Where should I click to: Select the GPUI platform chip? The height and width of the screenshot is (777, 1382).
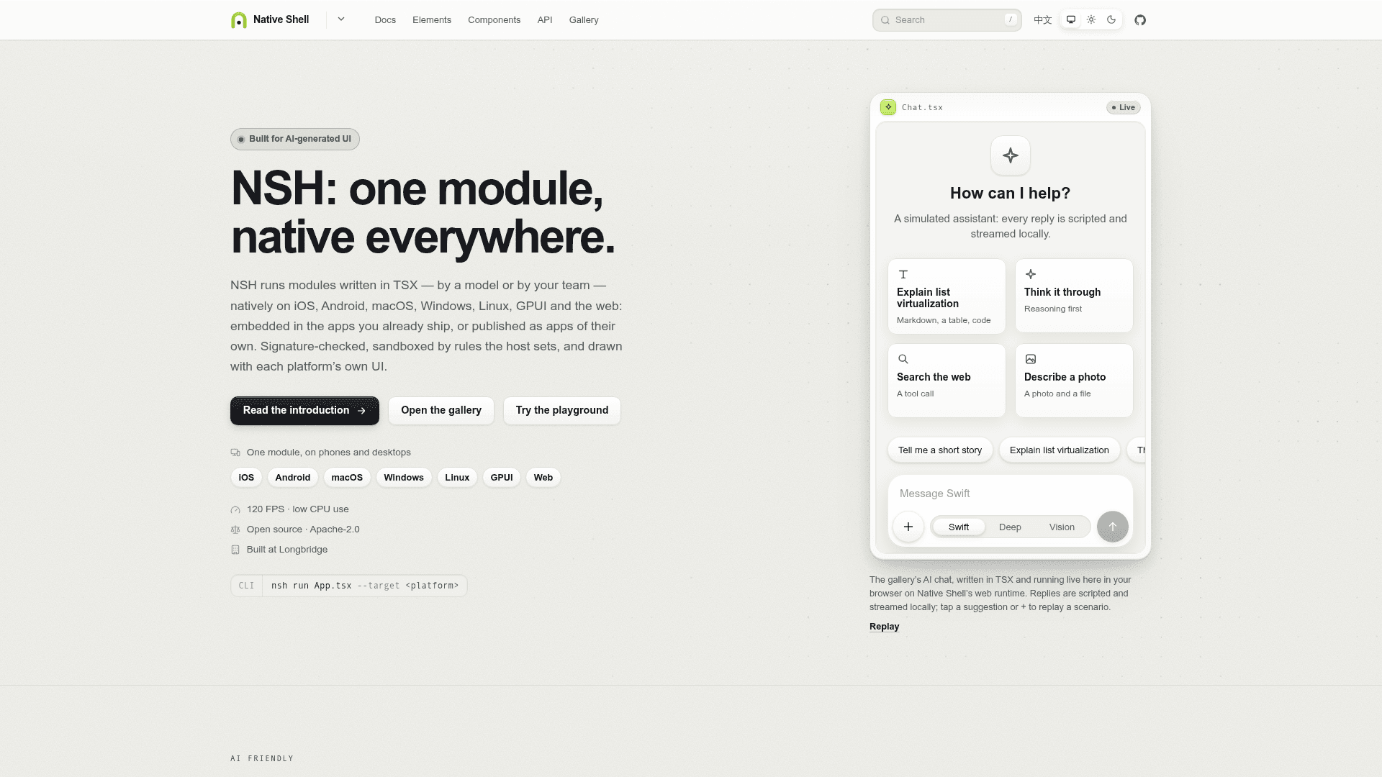coord(502,478)
